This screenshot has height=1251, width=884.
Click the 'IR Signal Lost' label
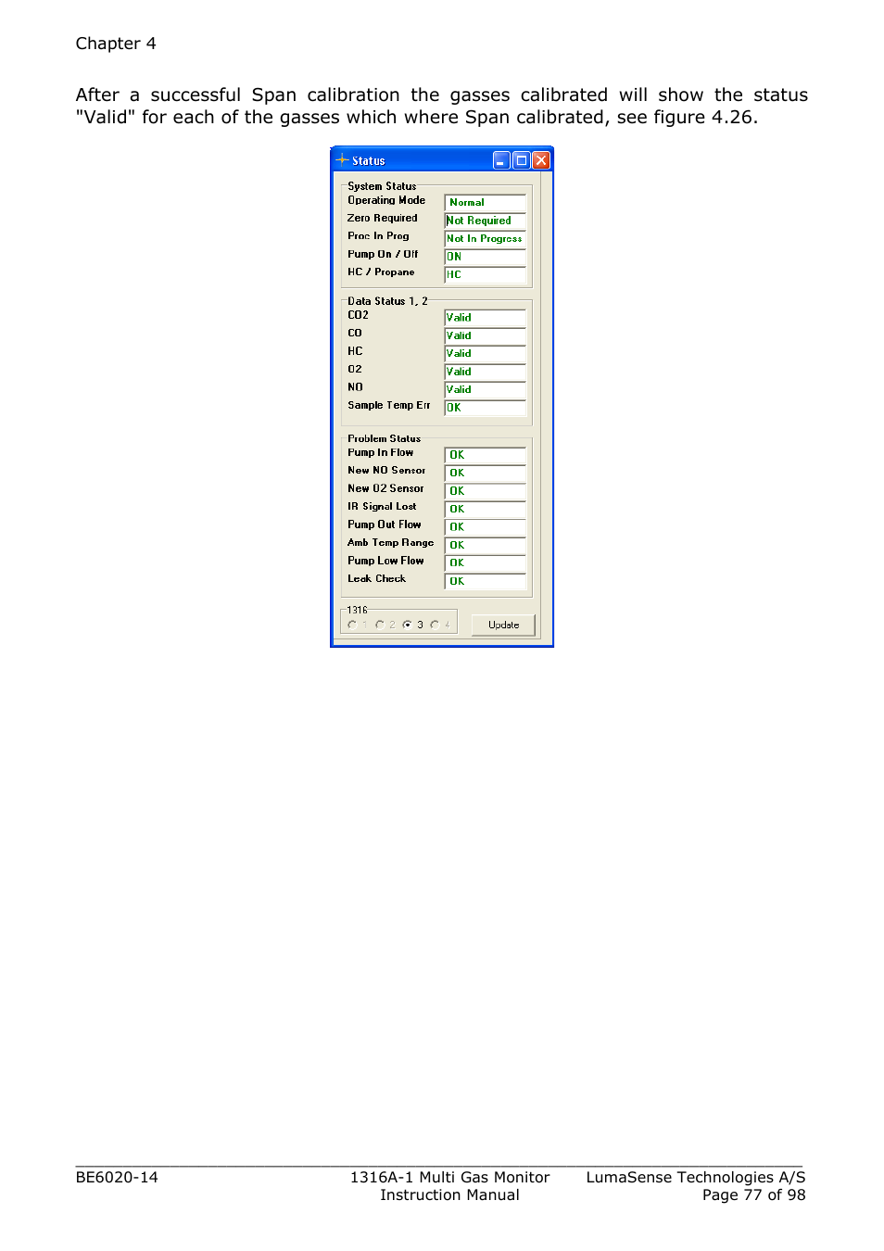click(x=382, y=506)
